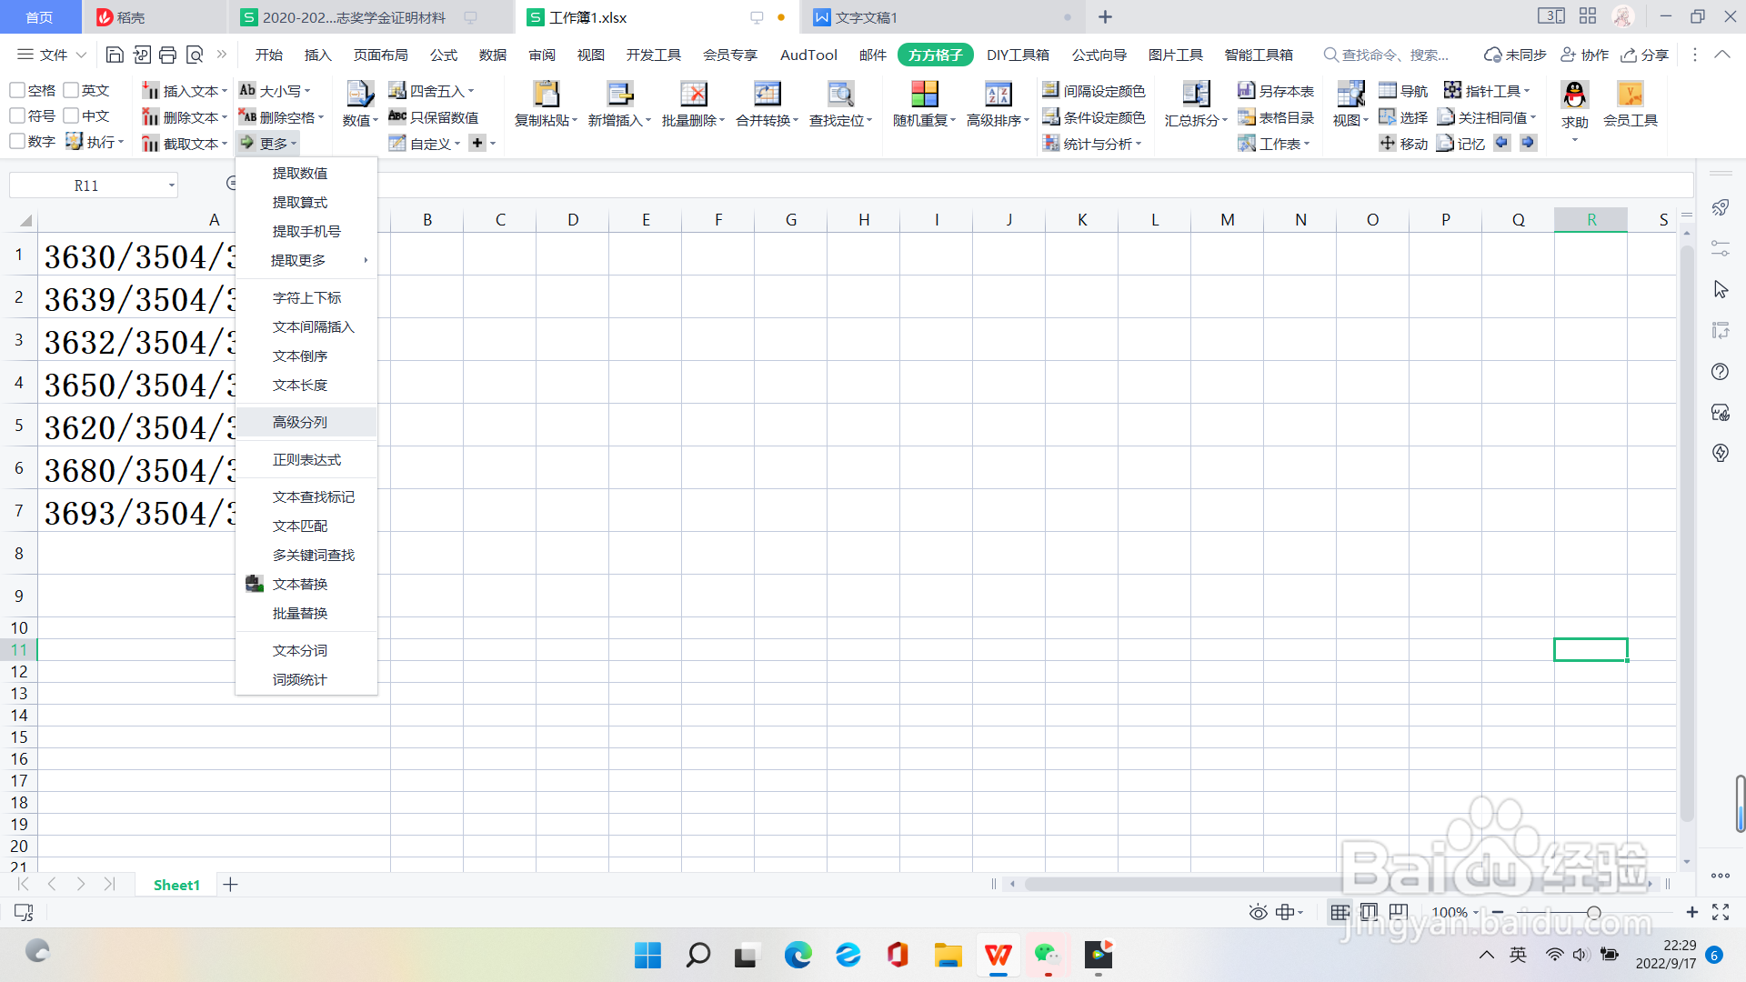The image size is (1746, 982).
Task: Click the 查找命令 search field
Action: tap(1387, 55)
